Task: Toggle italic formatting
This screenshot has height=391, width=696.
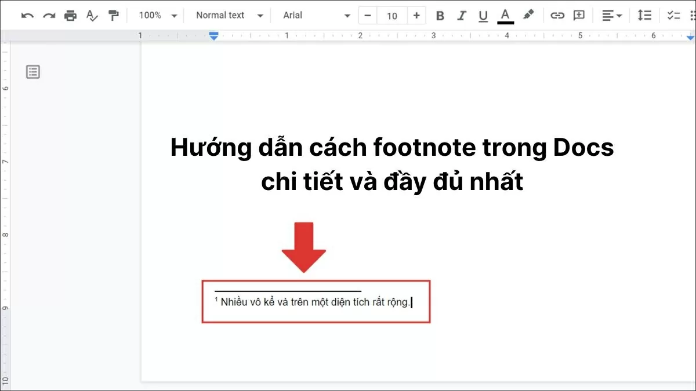Action: pos(461,15)
